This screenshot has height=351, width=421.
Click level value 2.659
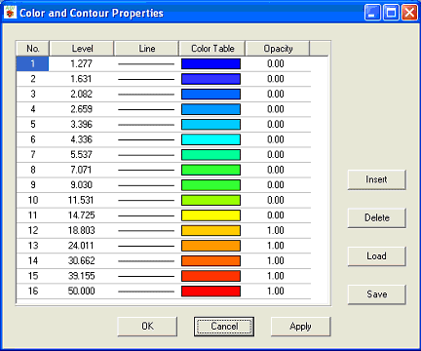tap(81, 109)
